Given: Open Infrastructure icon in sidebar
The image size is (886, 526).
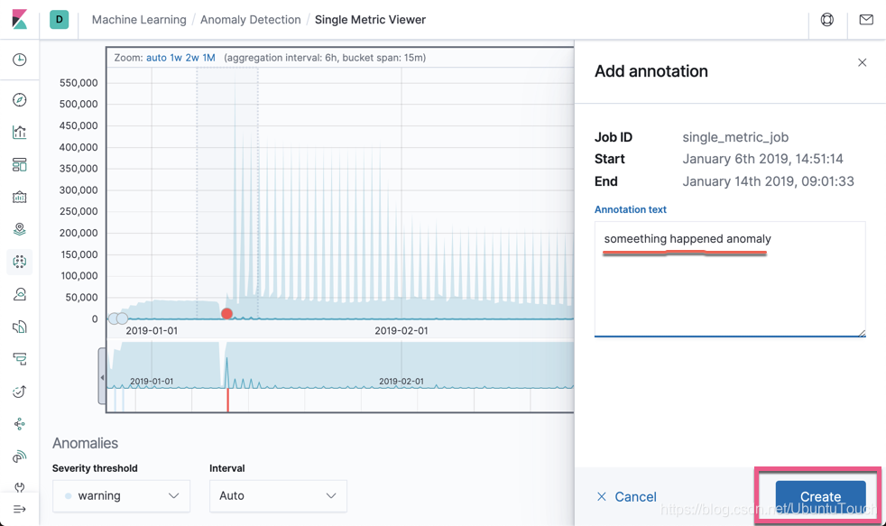Looking at the screenshot, I should 19,294.
